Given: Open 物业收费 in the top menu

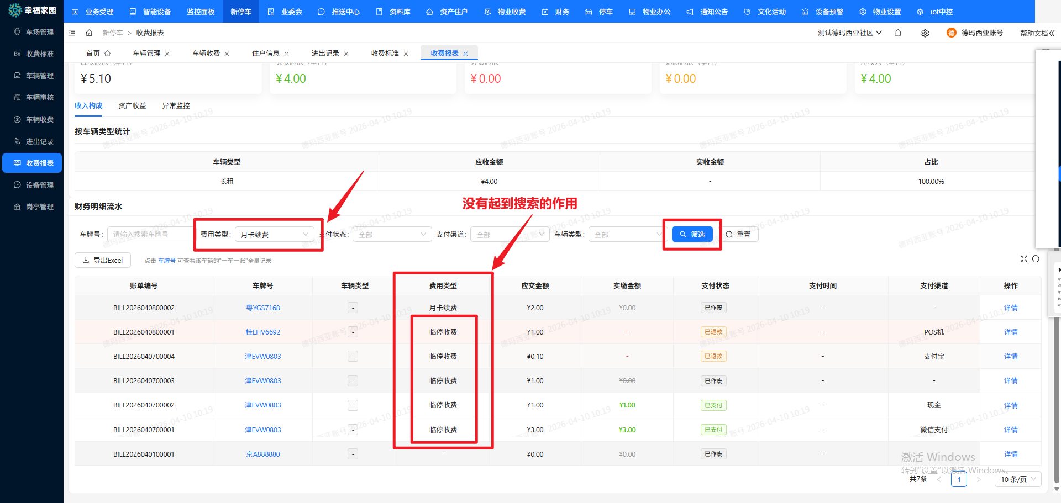Looking at the screenshot, I should coord(505,12).
